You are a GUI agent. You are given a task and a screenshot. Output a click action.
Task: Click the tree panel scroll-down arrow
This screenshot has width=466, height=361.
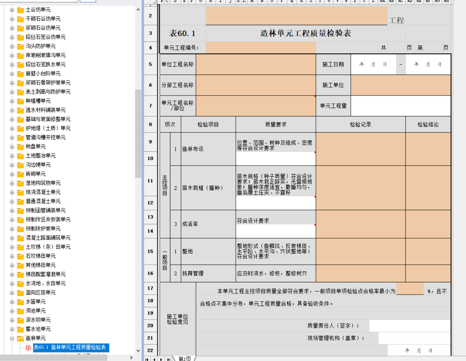point(138,351)
